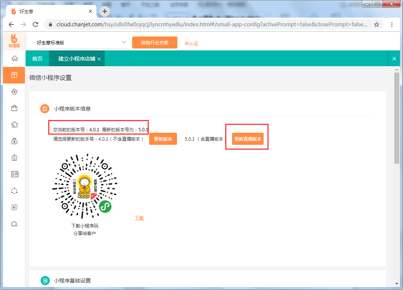Click the 5.0.1（含直播版本）text
The image size is (403, 290).
[x=206, y=139]
